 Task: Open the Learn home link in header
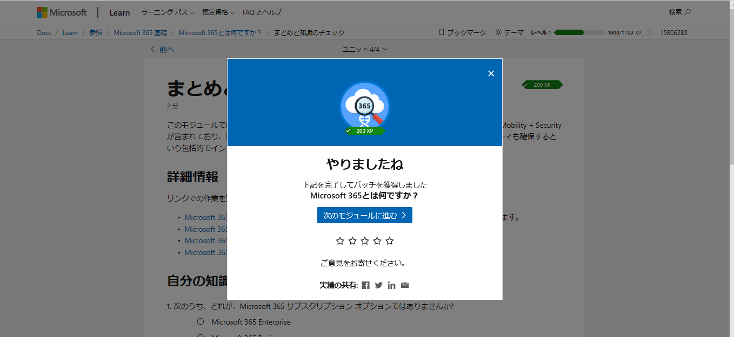[119, 12]
